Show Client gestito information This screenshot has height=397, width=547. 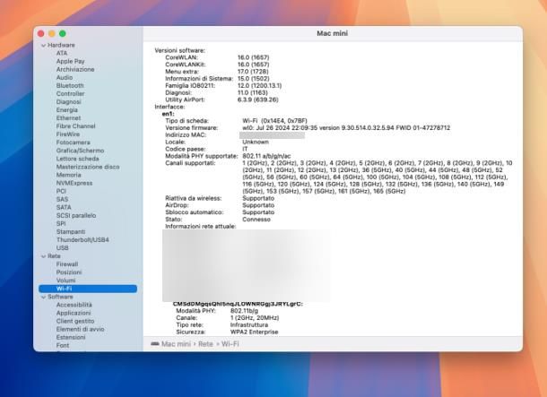coord(75,321)
